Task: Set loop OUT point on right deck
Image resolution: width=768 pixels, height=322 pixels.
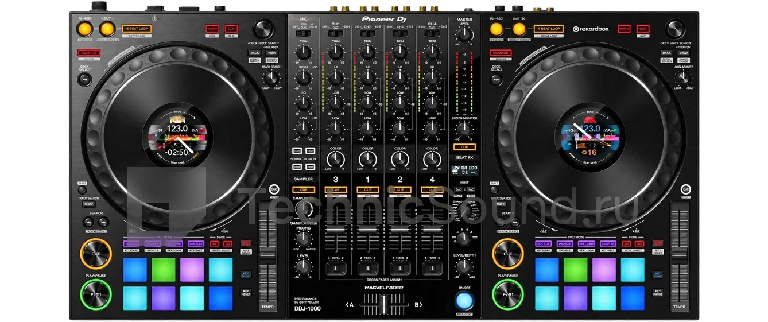Action: 518,29
